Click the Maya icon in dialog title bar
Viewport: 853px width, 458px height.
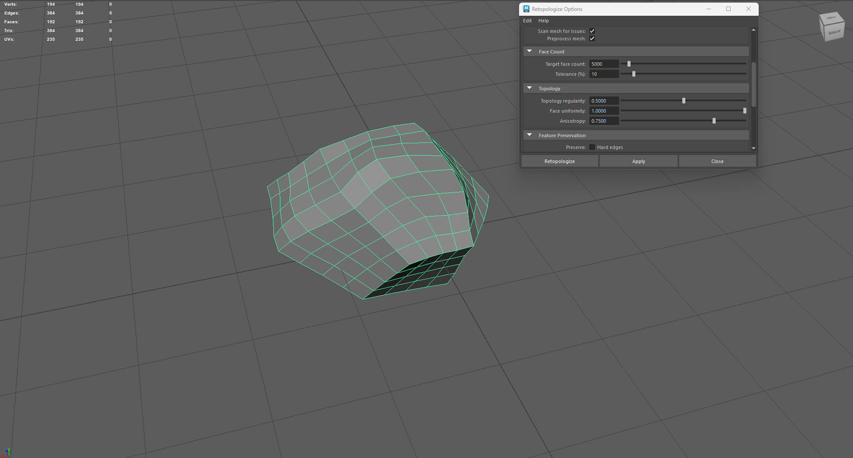(526, 9)
